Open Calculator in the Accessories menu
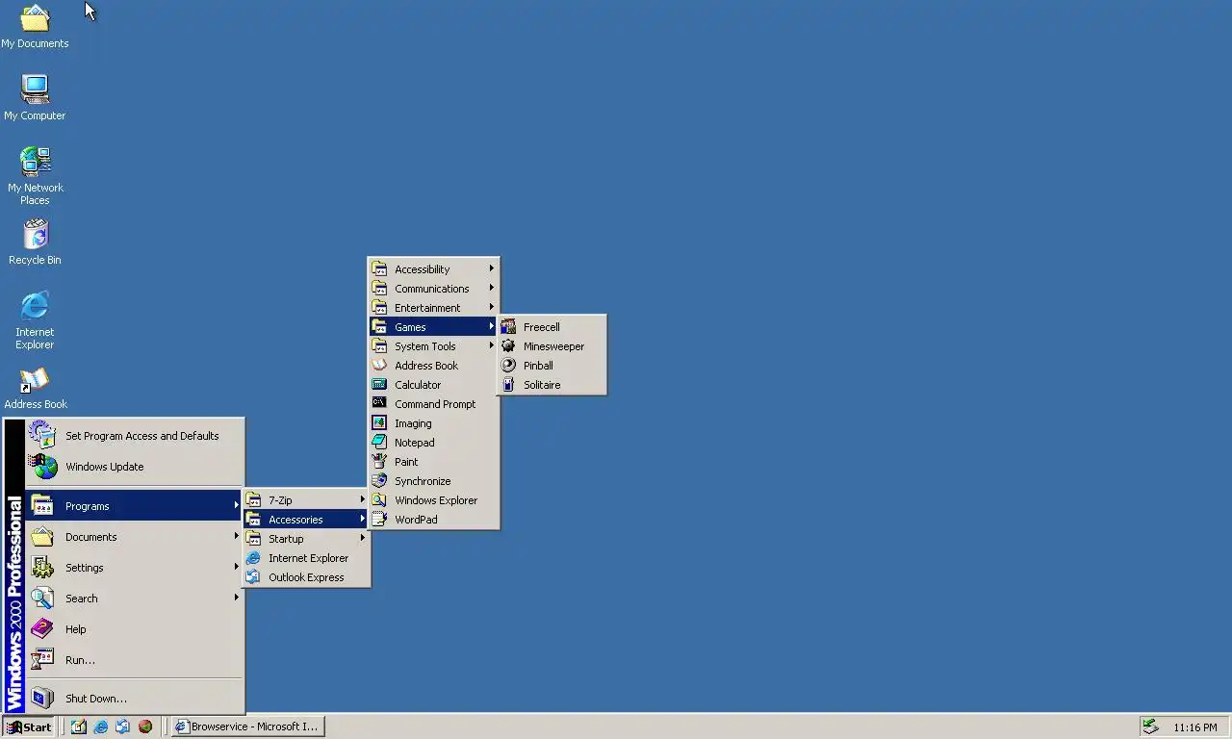 point(433,385)
